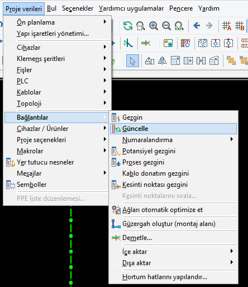This screenshot has width=248, height=287.
Task: Choose Güzergah oluştur (montaj alanı)
Action: tap(173, 224)
